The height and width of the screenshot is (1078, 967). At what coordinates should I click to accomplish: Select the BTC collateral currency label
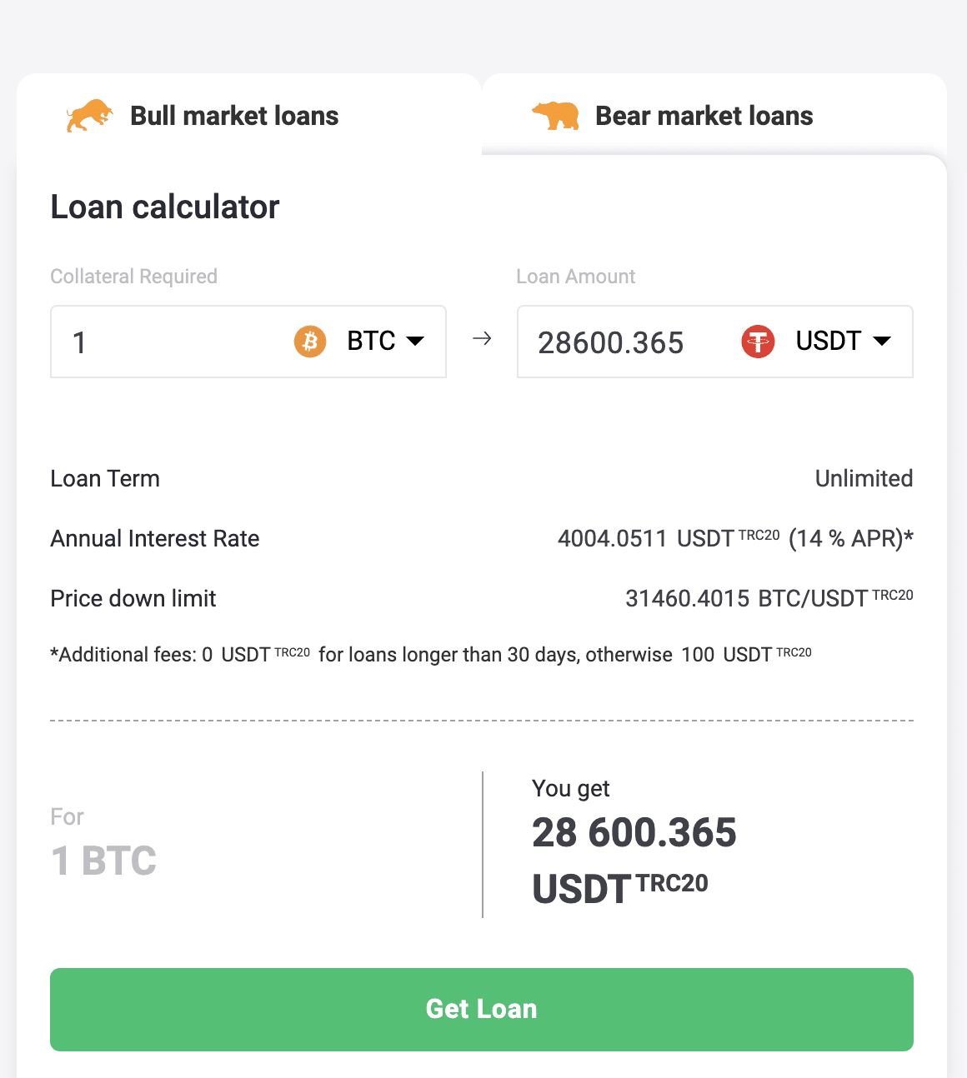371,341
